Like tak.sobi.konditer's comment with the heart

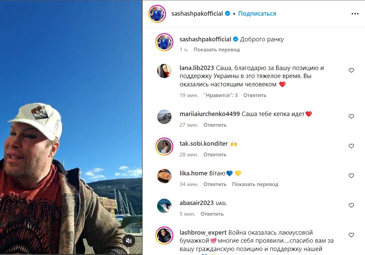coord(351,146)
